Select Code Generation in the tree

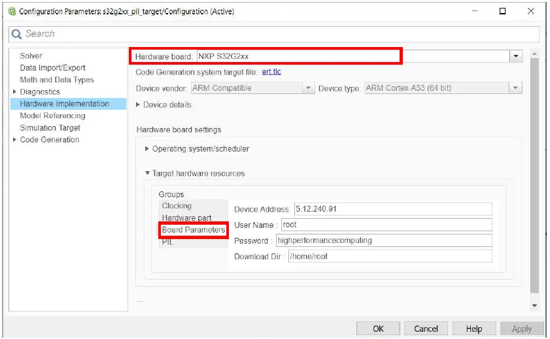click(x=50, y=140)
